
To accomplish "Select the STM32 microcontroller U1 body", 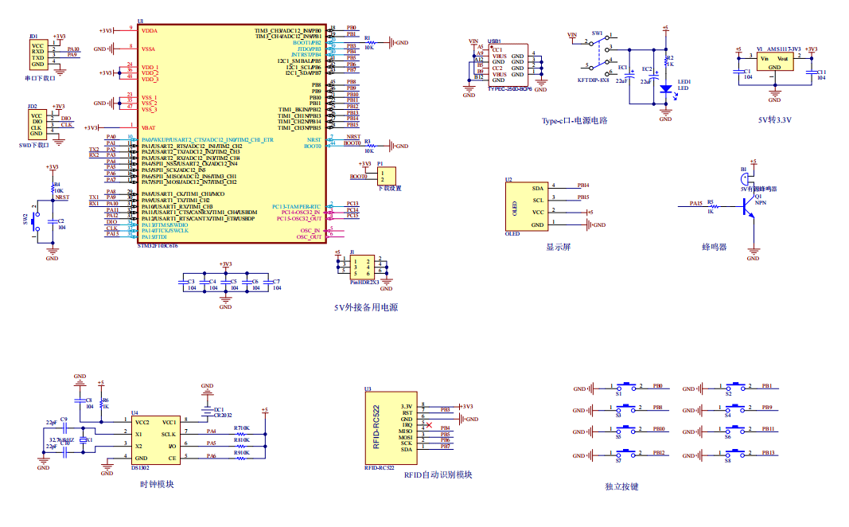I will point(231,135).
